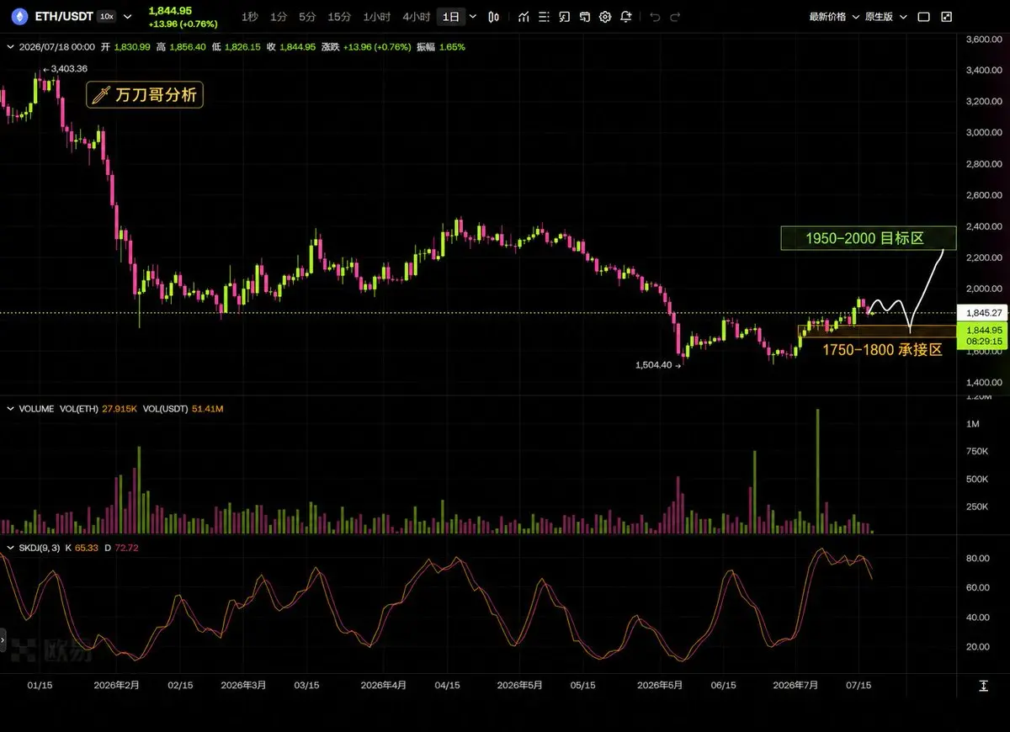Viewport: 1010px width, 732px height.
Task: Select the 1日 timeframe
Action: [452, 17]
